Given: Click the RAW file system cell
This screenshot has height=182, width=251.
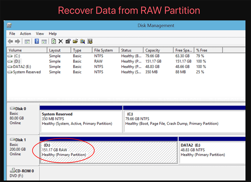Looking at the screenshot, I should (x=98, y=61).
